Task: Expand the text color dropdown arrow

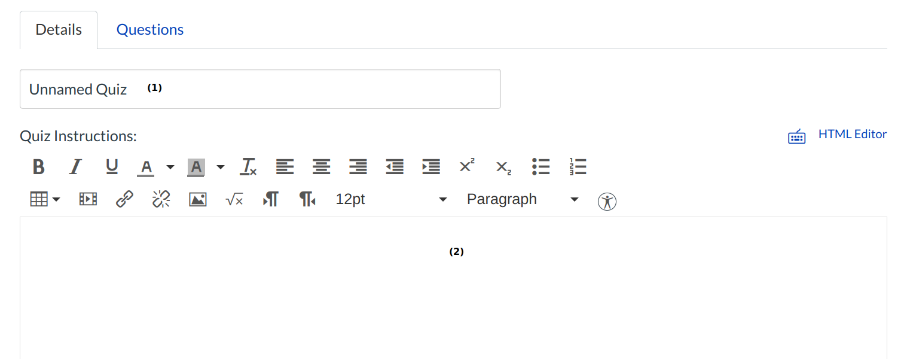Action: pyautogui.click(x=170, y=167)
